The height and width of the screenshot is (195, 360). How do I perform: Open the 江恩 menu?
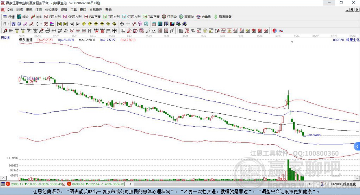click(x=39, y=10)
